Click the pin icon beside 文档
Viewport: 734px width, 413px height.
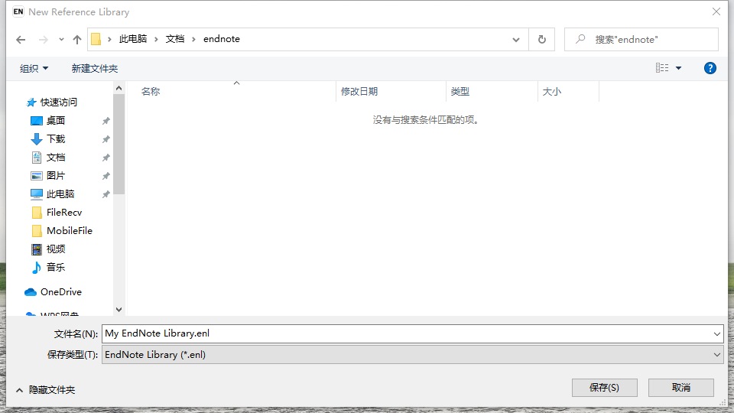pyautogui.click(x=106, y=158)
